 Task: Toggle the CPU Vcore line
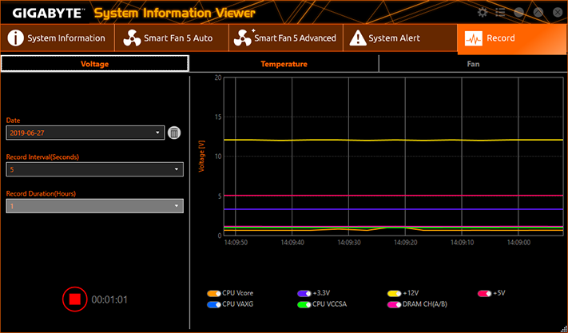(x=214, y=294)
